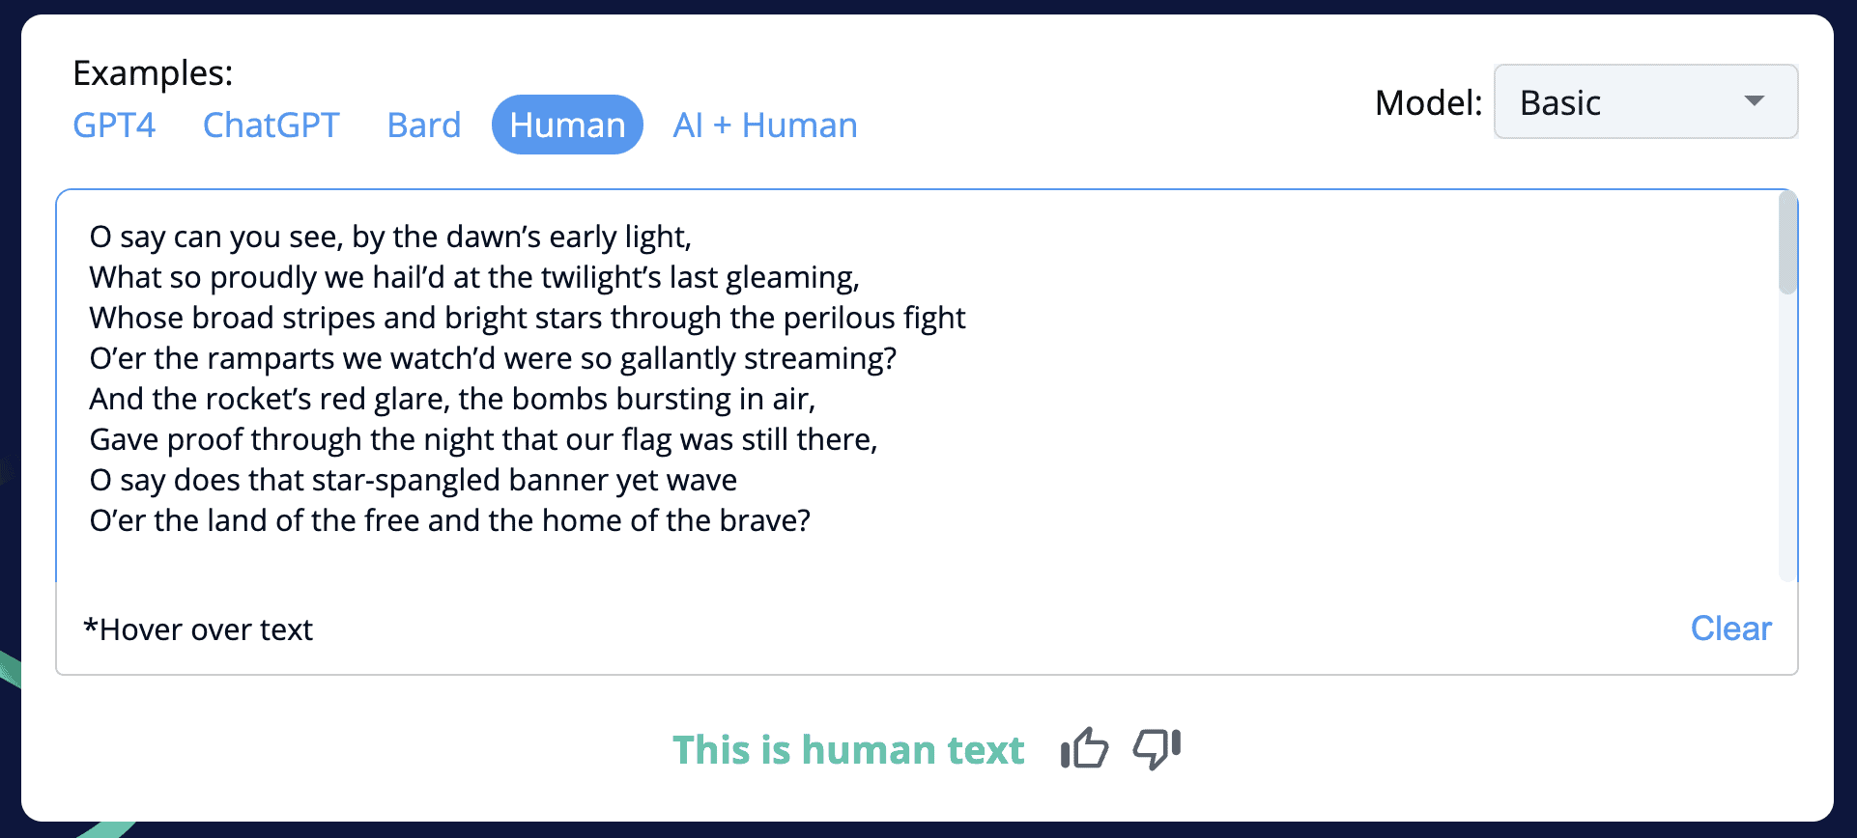Click the "Model:" label

[1428, 102]
